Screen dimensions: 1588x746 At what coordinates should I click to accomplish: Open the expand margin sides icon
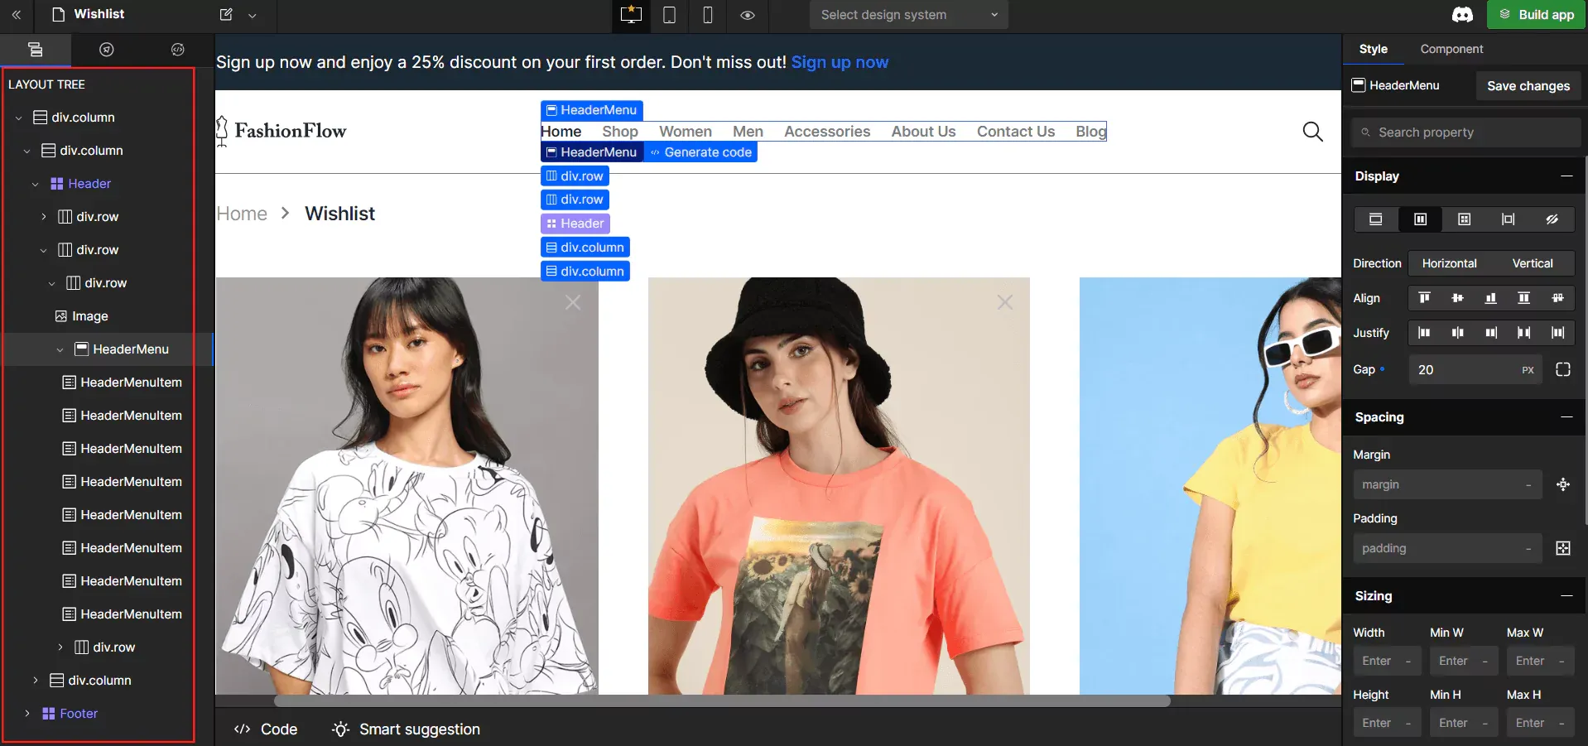click(1562, 485)
